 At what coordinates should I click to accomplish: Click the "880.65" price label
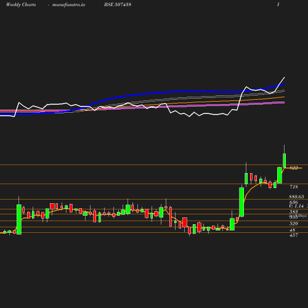pyautogui.click(x=296, y=197)
